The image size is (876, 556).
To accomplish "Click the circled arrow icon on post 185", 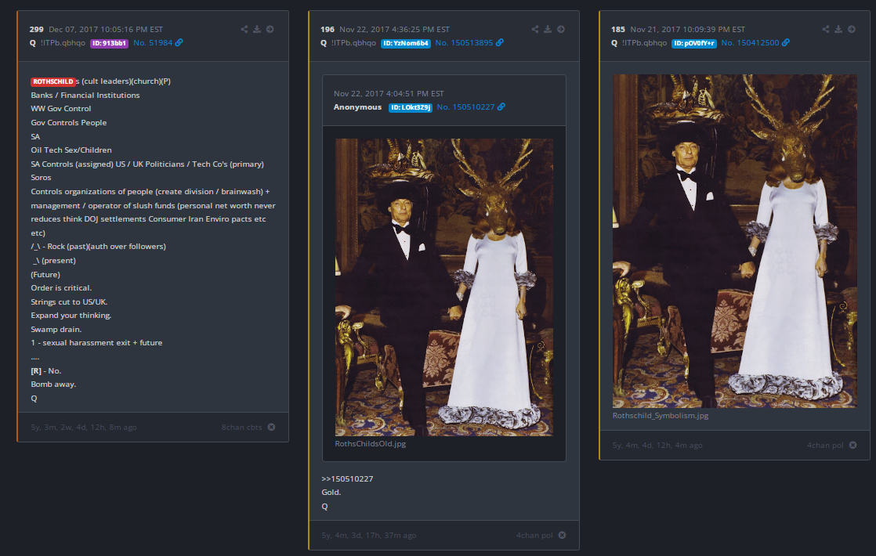I will click(852, 29).
